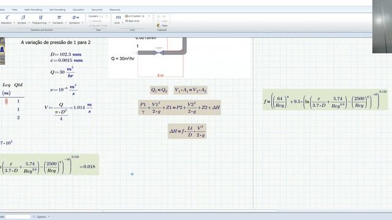Expand the Symbolics dropdown arrow

(83, 23)
